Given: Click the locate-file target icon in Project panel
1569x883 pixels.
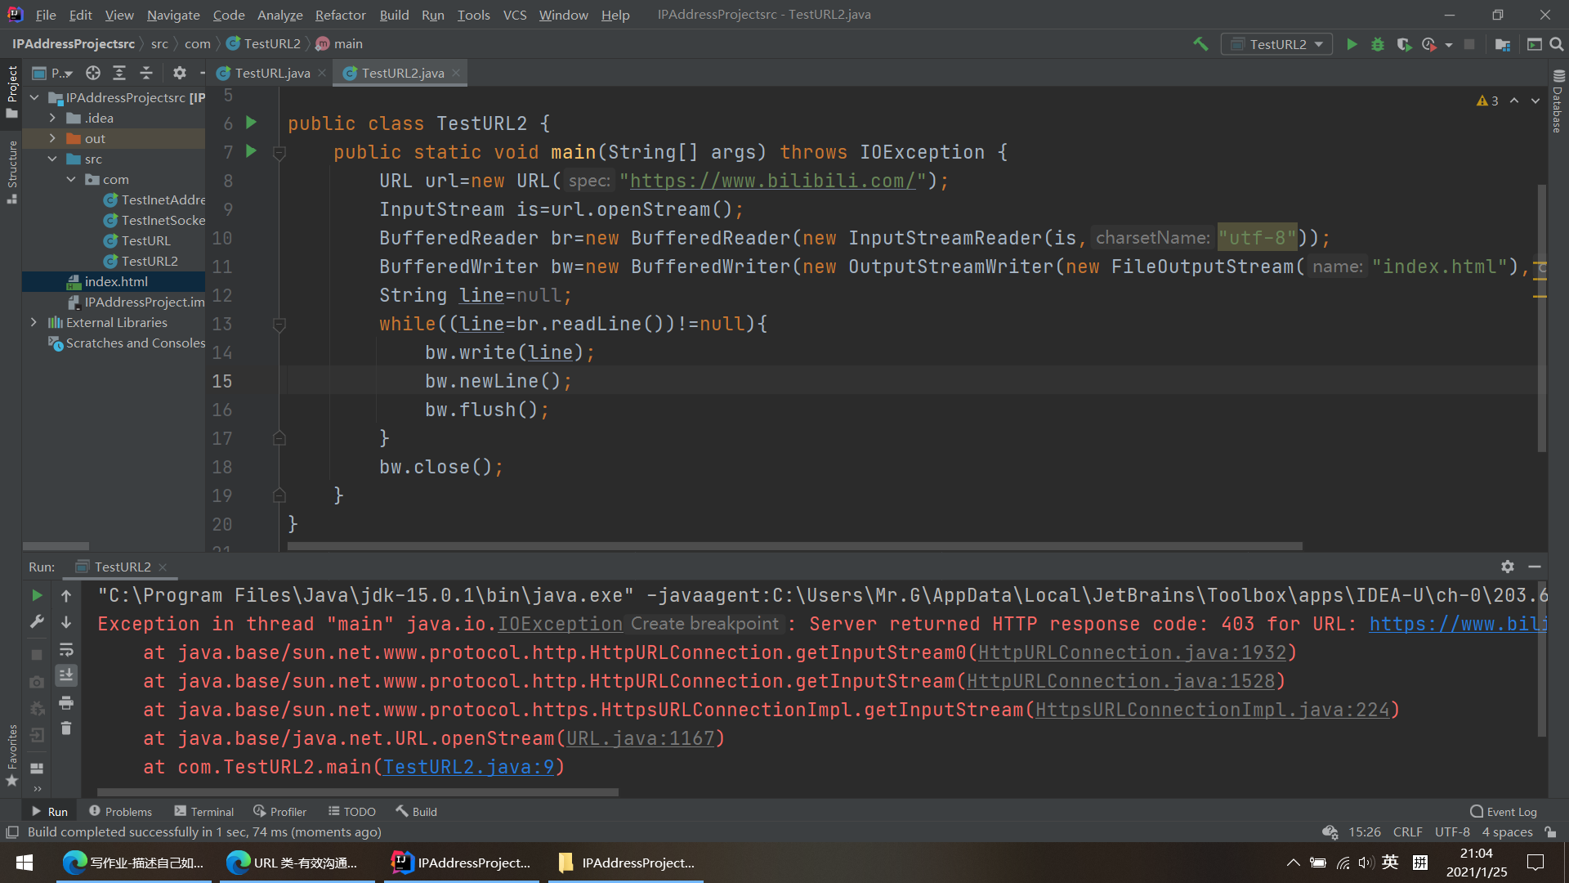Looking at the screenshot, I should tap(93, 73).
